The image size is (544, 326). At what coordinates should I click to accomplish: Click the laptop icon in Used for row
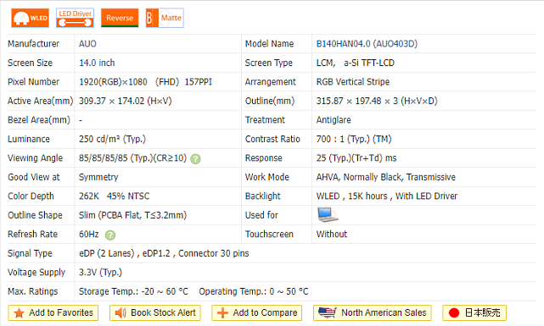(x=327, y=215)
